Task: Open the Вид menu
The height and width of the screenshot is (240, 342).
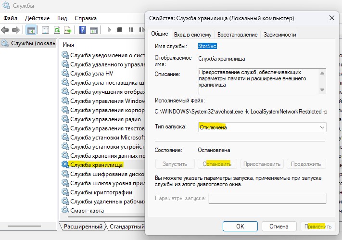Action: click(62, 18)
